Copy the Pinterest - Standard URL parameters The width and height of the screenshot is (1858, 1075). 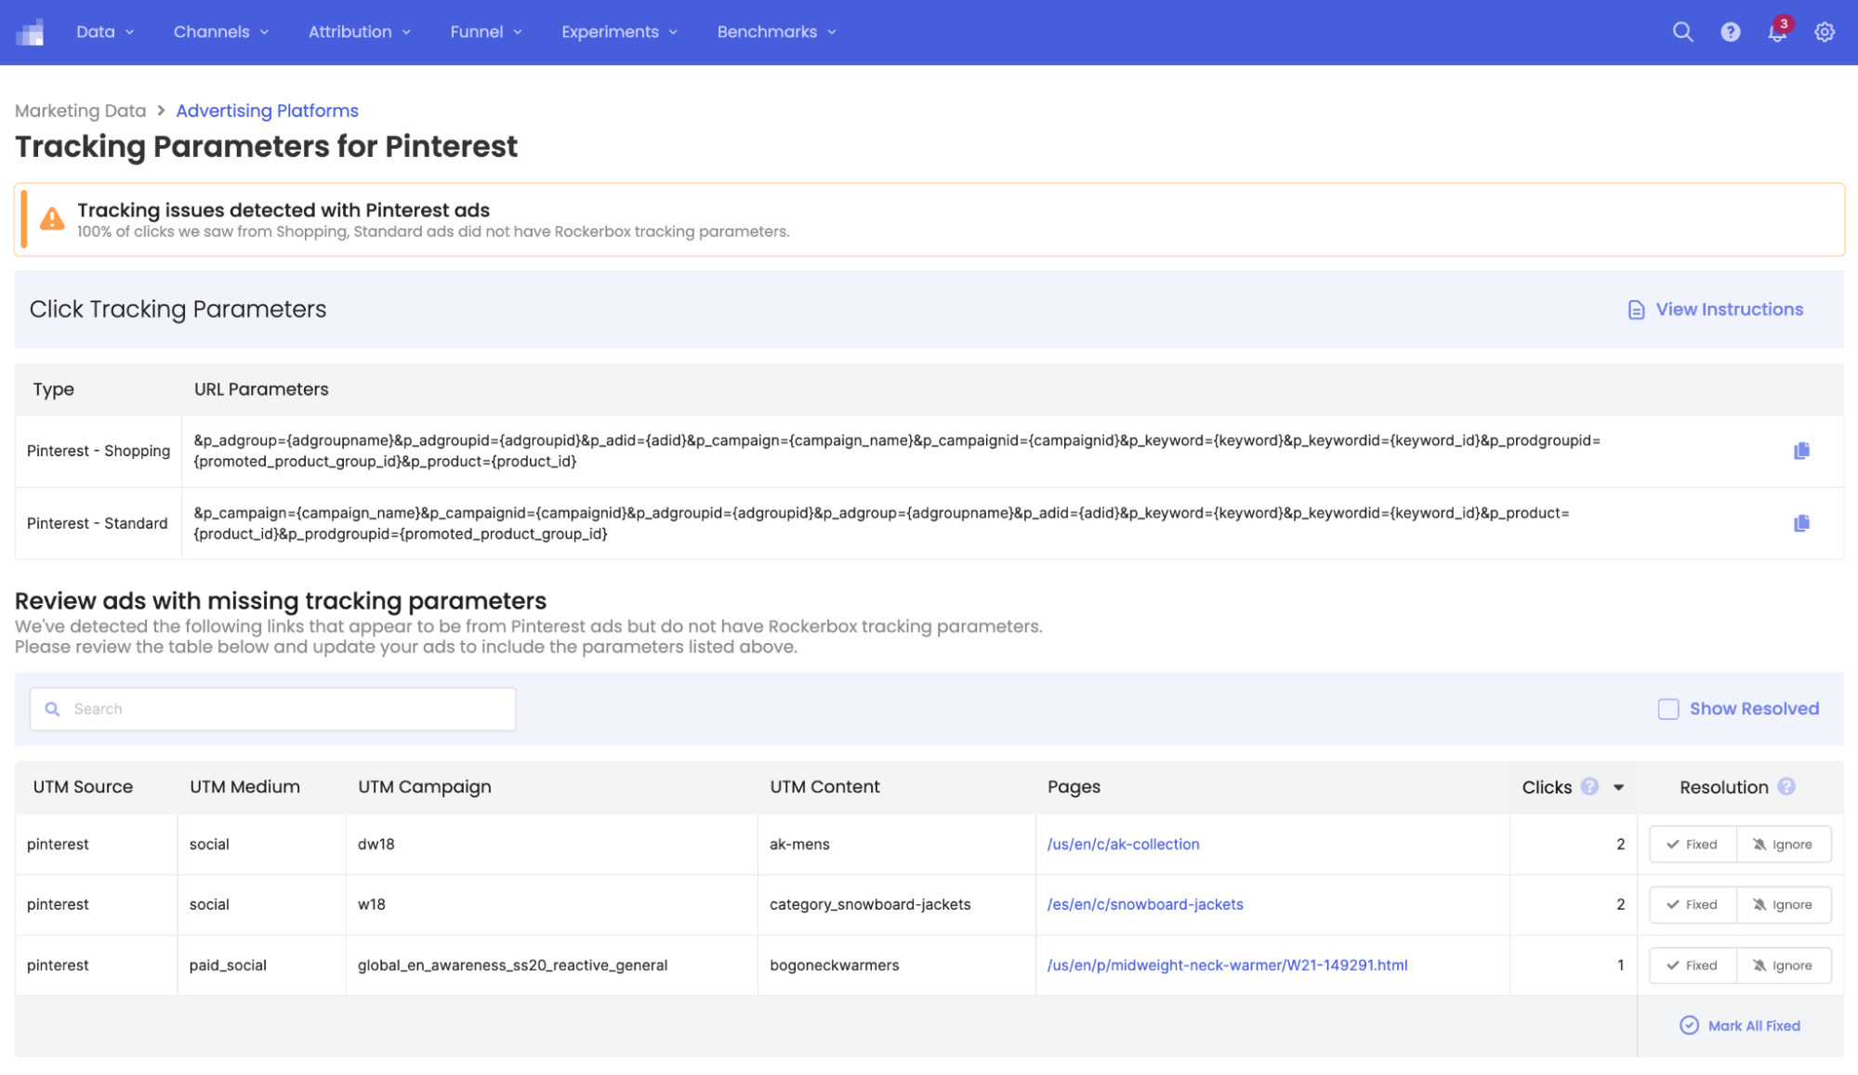[1801, 523]
